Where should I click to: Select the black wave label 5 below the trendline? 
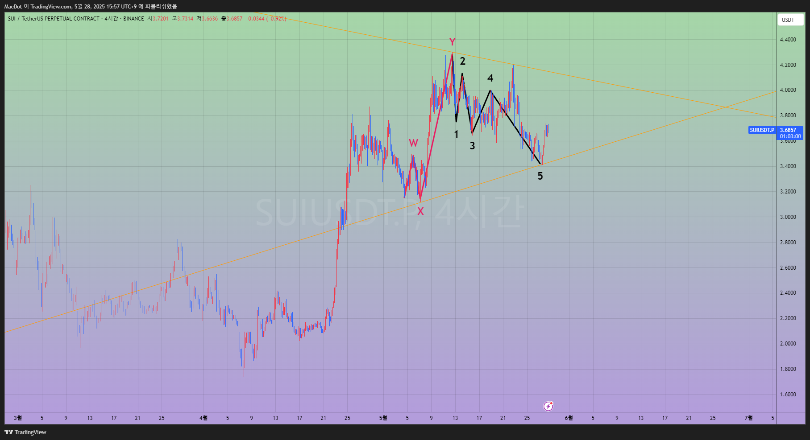click(540, 176)
